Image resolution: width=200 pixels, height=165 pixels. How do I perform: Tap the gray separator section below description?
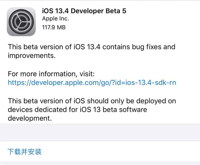pyautogui.click(x=100, y=132)
